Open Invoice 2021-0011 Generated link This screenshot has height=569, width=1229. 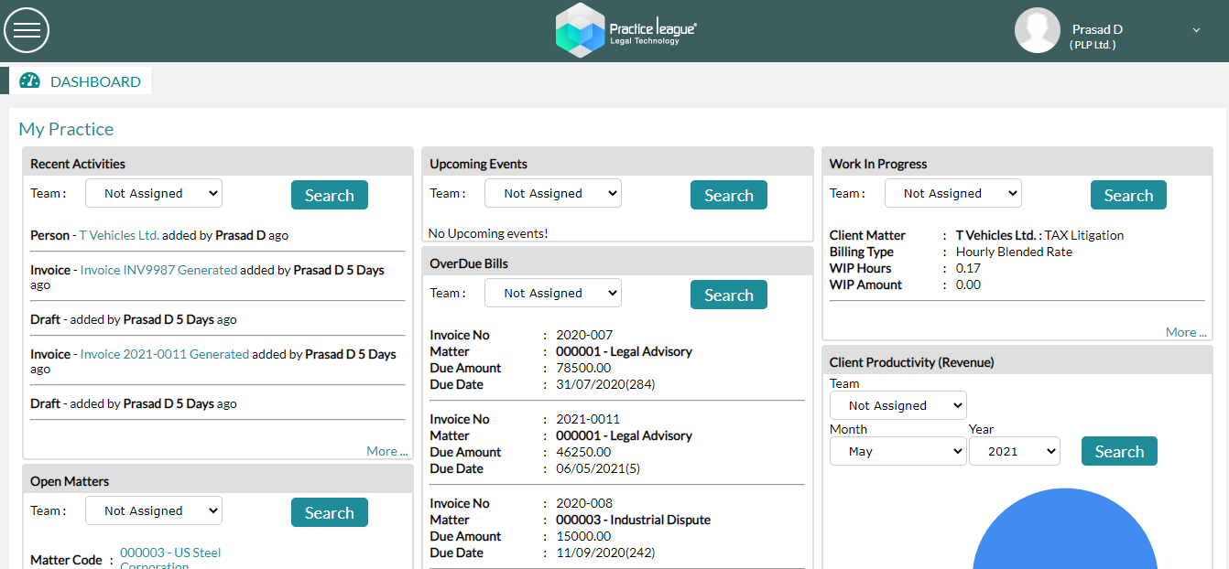[165, 354]
